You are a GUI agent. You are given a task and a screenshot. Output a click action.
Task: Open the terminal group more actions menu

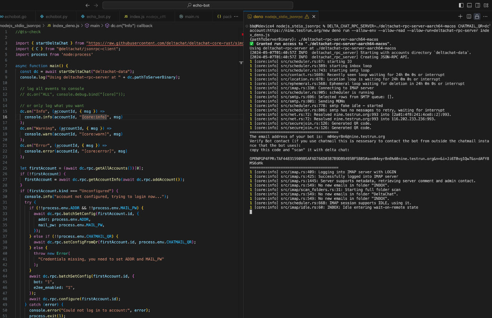pos(485,16)
